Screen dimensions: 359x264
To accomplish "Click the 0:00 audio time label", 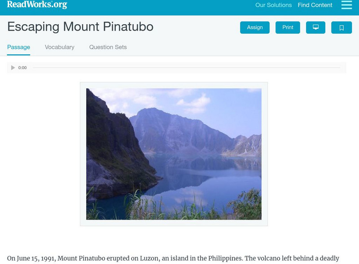I will coord(22,68).
